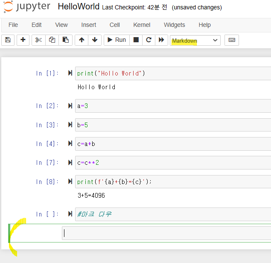271x263 pixels.
Task: Run the #마크 다운 cell with its run icon
Action: tap(70, 214)
